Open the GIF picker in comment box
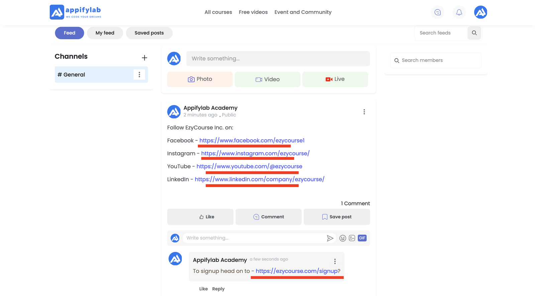535x296 pixels. [x=362, y=238]
